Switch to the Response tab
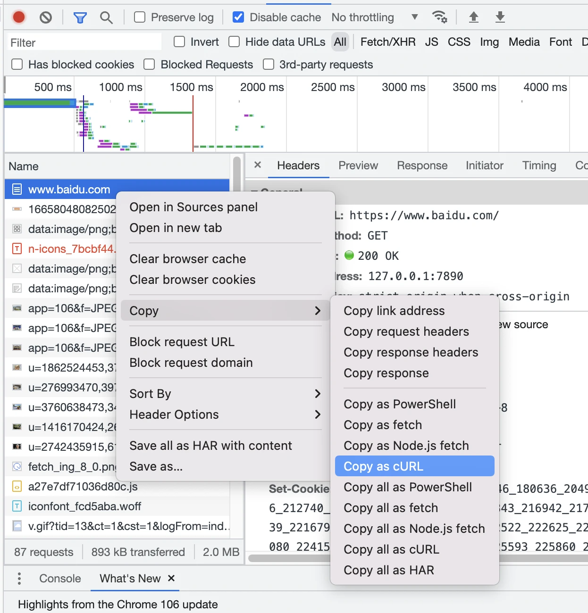 click(422, 166)
